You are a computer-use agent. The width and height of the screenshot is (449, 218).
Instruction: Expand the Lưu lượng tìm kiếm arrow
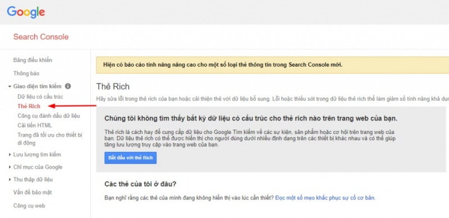(x=10, y=155)
